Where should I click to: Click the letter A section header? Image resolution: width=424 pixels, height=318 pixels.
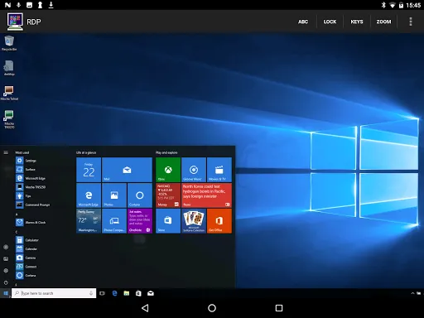coord(17,214)
